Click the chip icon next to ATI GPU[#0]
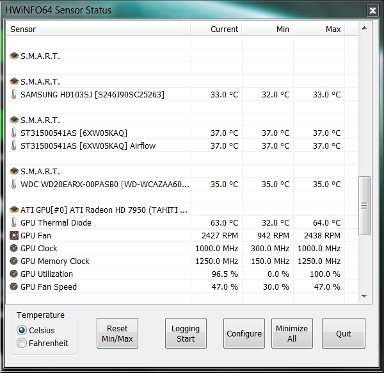The width and height of the screenshot is (384, 373). pos(14,210)
